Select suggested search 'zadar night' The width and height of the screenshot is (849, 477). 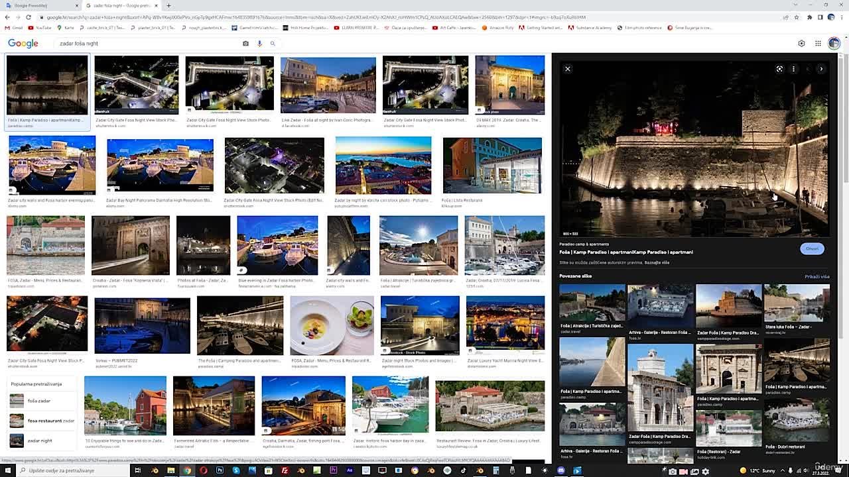coord(42,441)
